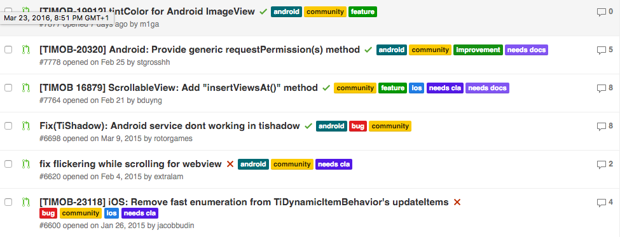Filter by the 'needs docs' label on #7778
620x237 pixels.
point(527,50)
